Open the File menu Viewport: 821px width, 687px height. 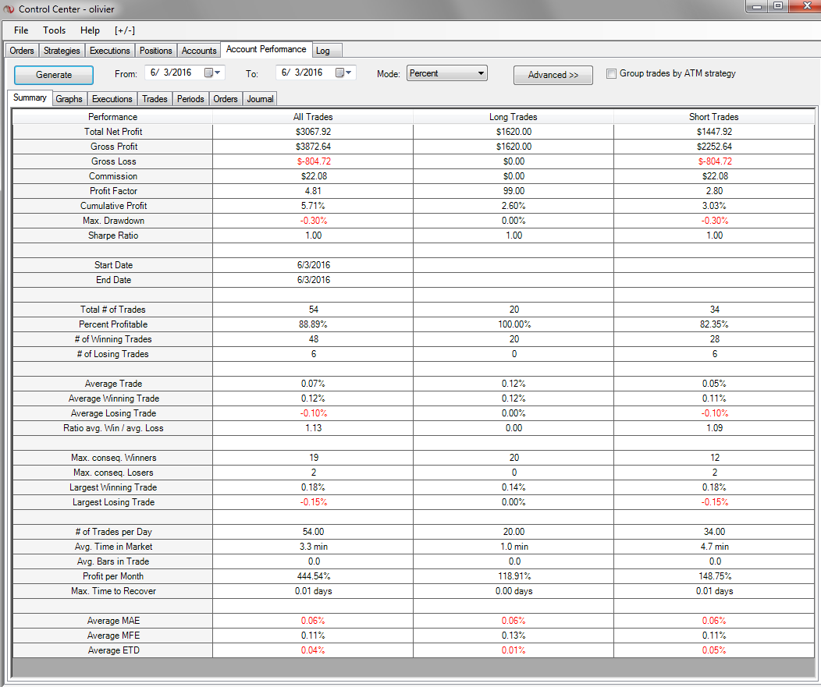coord(21,30)
